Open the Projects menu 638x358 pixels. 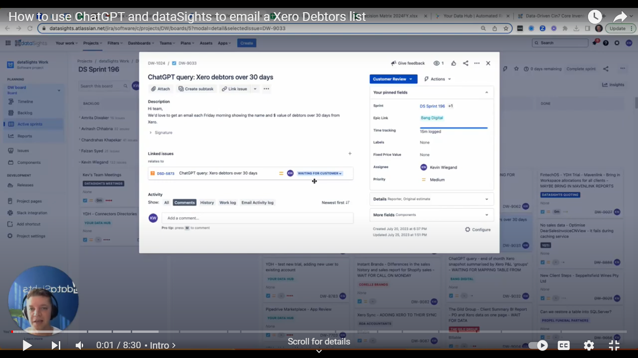pyautogui.click(x=93, y=43)
